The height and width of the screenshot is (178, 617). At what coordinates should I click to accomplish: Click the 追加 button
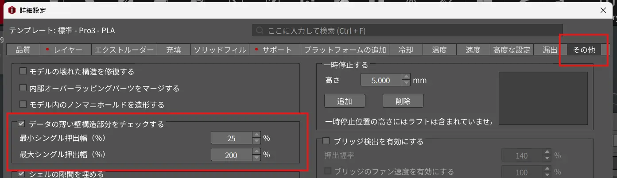(345, 101)
